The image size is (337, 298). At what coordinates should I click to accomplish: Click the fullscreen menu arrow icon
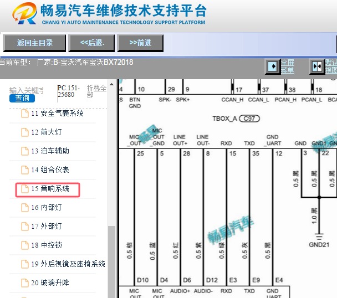(273, 66)
